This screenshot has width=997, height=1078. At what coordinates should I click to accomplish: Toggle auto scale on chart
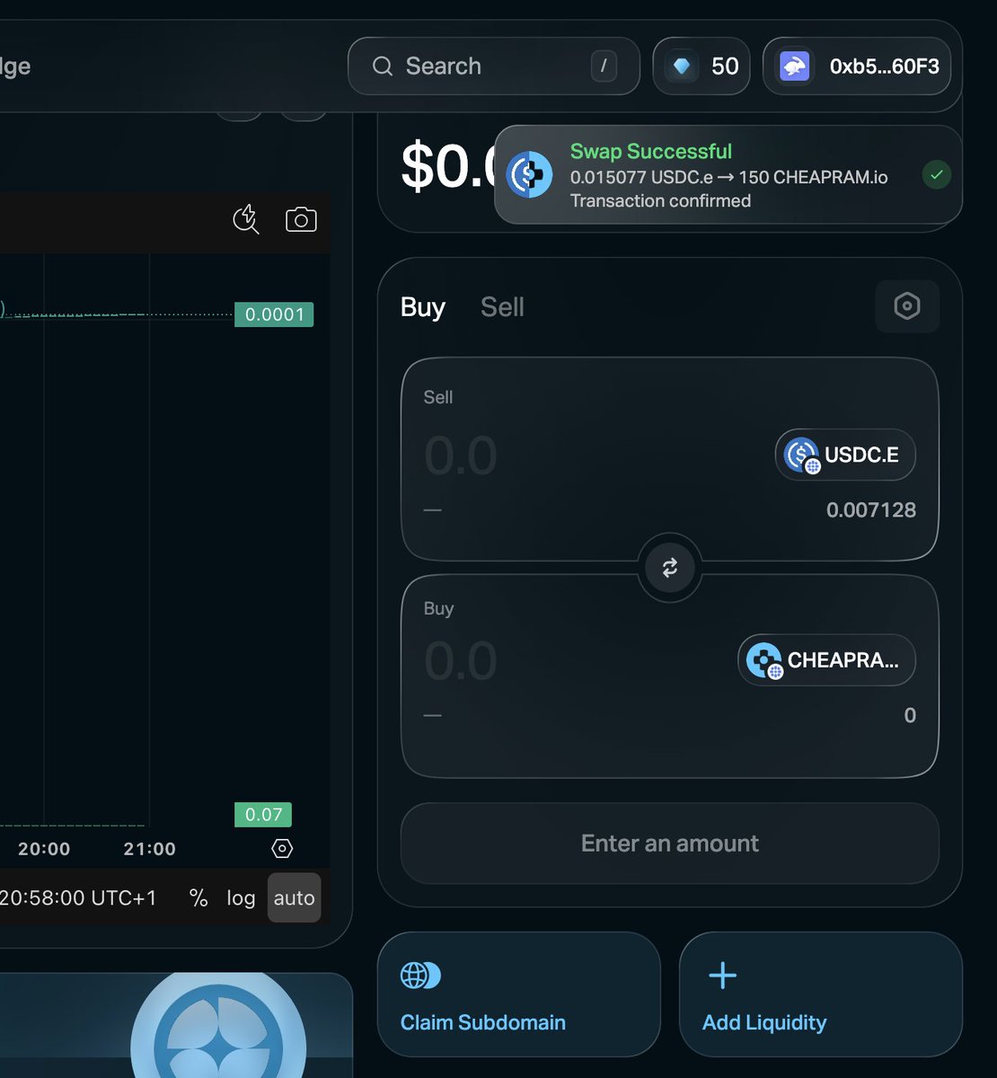(x=295, y=898)
